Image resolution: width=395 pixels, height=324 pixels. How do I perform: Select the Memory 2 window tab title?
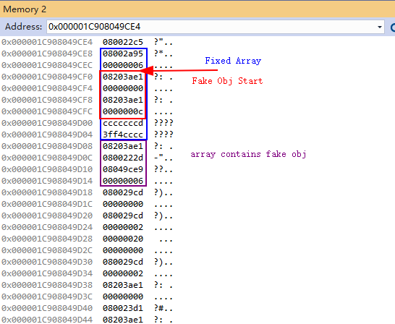tap(25, 9)
